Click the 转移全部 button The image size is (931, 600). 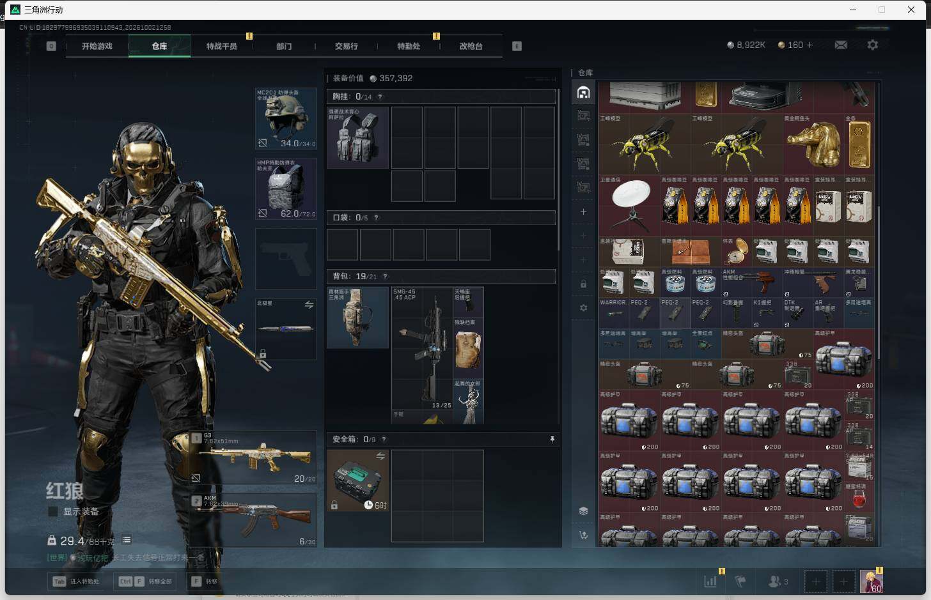point(146,581)
